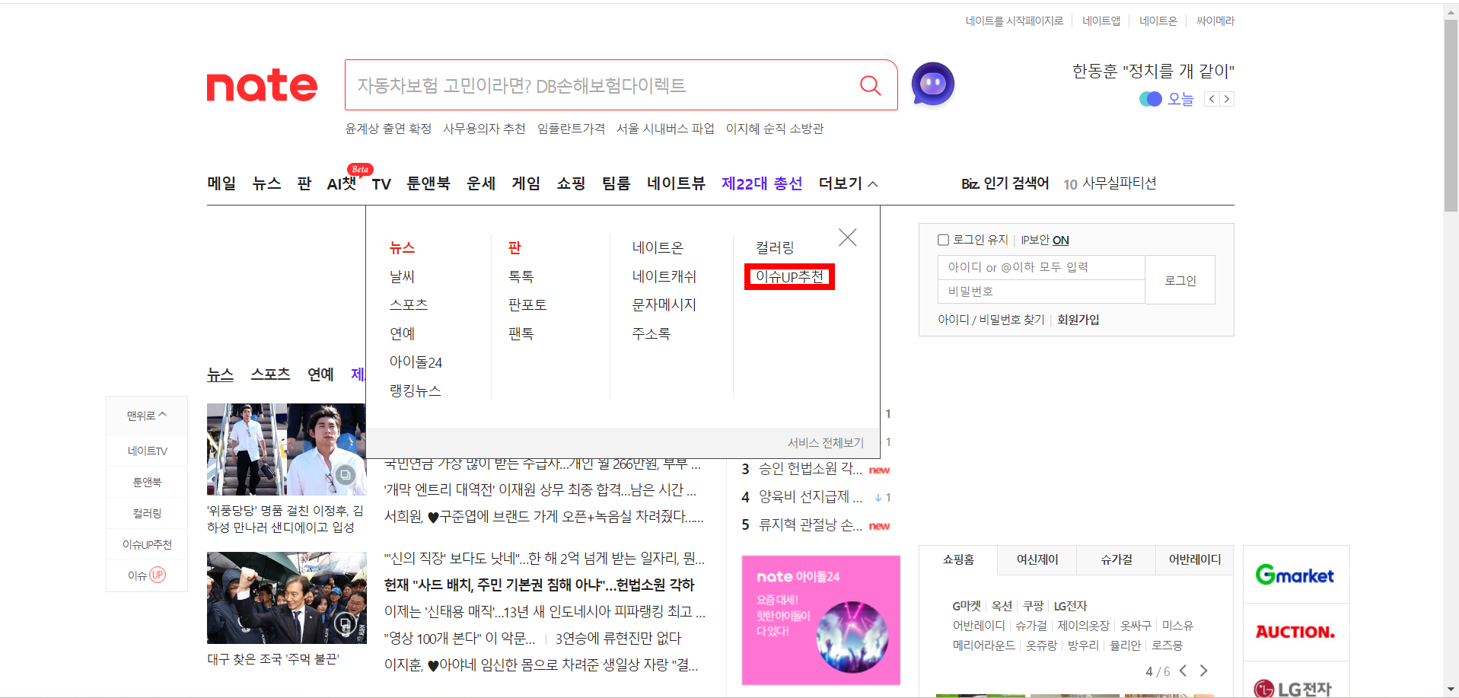Select 네이트캐쉬 in dropdown panel
The width and height of the screenshot is (1459, 698).
[664, 276]
